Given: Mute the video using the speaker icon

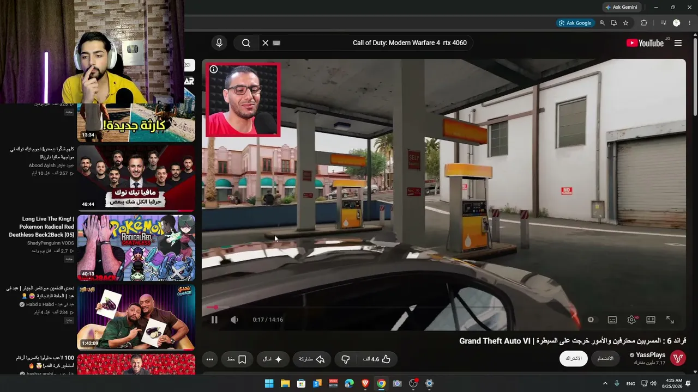Looking at the screenshot, I should click(x=234, y=320).
